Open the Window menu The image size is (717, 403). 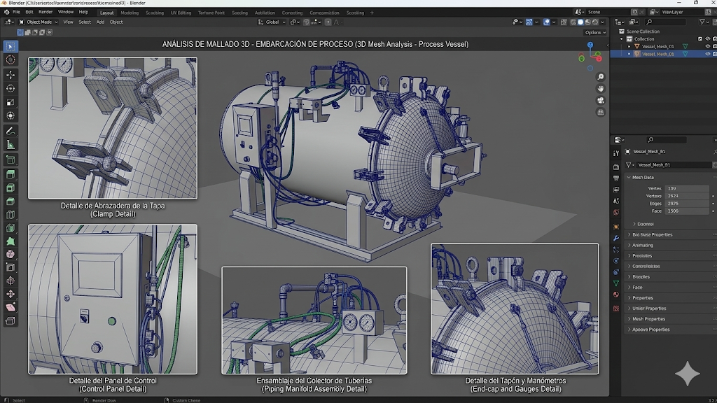click(x=65, y=13)
